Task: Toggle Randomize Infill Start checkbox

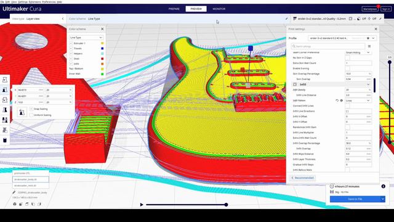Action: [x=347, y=127]
